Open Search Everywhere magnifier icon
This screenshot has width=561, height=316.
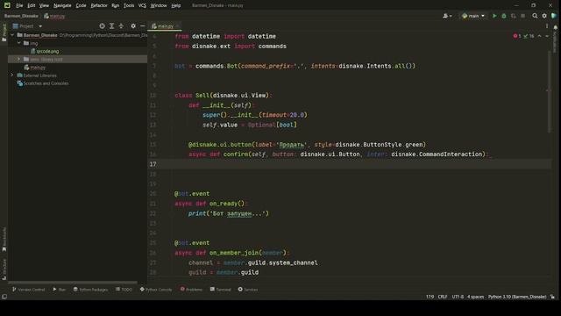(x=535, y=16)
